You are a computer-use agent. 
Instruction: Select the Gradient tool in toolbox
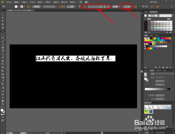3,77
